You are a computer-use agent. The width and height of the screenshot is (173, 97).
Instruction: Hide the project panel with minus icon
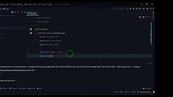(x=25, y=12)
